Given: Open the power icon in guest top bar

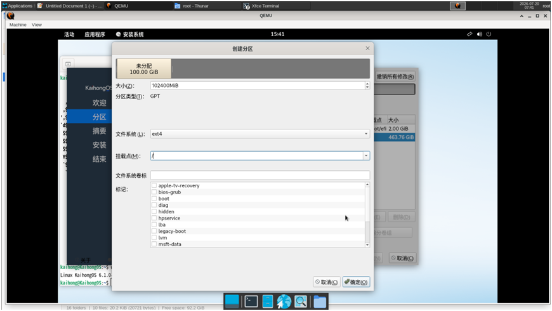Looking at the screenshot, I should tap(489, 34).
